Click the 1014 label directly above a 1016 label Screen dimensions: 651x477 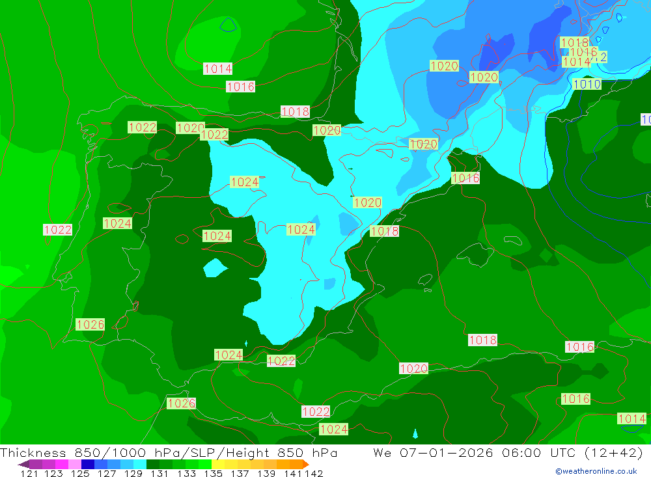pos(218,68)
